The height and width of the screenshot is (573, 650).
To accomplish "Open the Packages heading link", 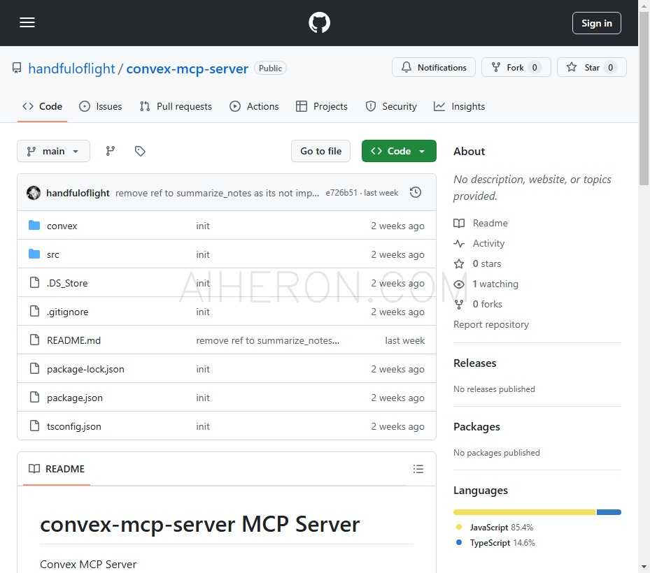I will click(476, 427).
